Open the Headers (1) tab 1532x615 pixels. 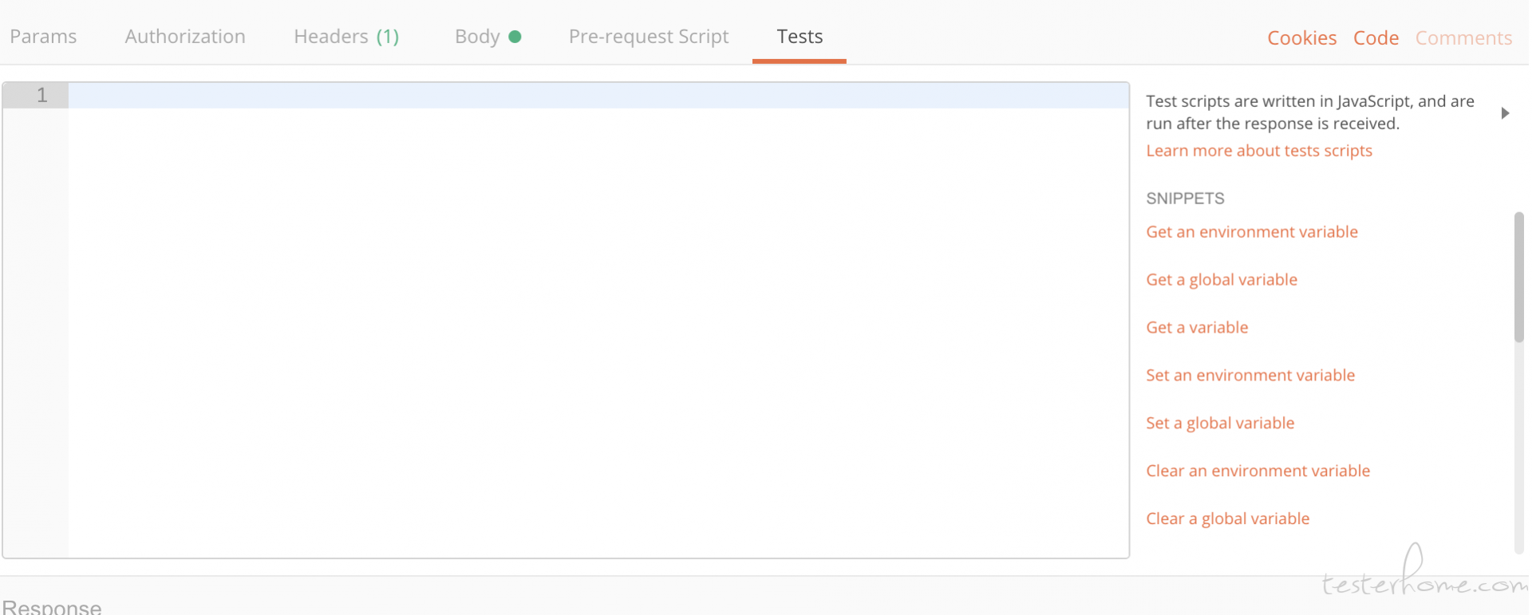[346, 37]
